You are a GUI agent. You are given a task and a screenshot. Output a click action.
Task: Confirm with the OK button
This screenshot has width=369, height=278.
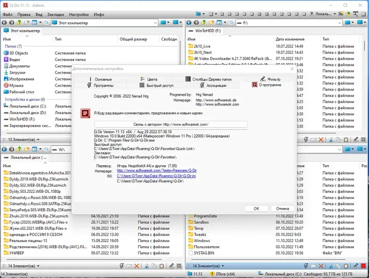256,208
